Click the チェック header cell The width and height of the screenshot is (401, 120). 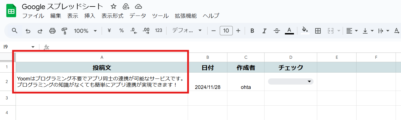point(291,67)
